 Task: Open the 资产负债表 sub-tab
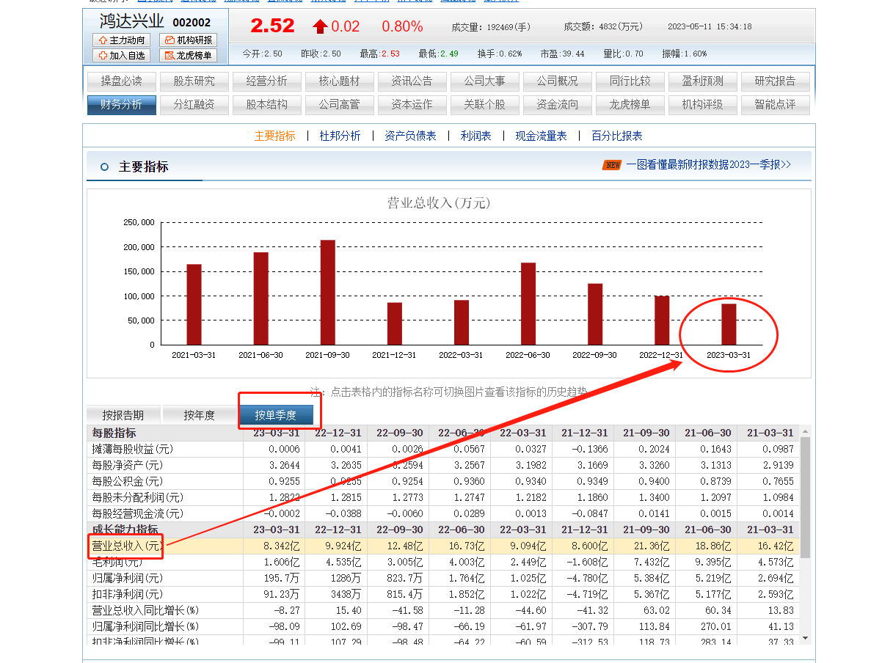[410, 136]
